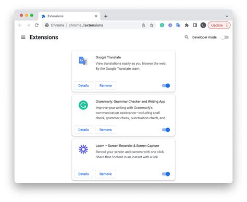Open Chrome three-dot menu beside Update
This screenshot has height=202, width=247.
pos(227,26)
